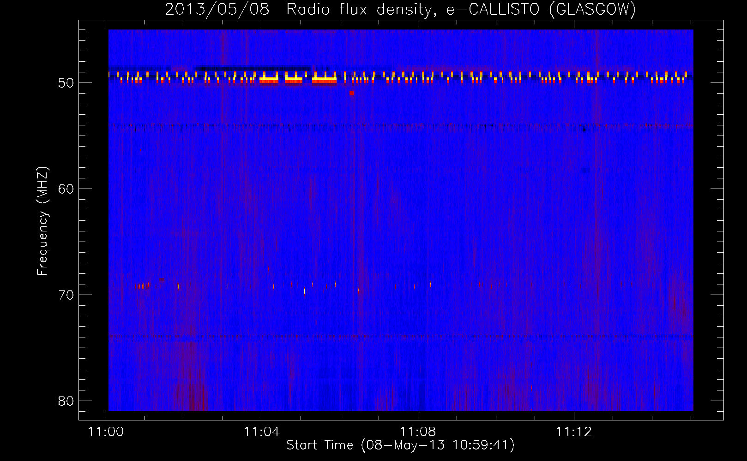Click the '80' frequency tick label
747x461 pixels.
pos(66,401)
